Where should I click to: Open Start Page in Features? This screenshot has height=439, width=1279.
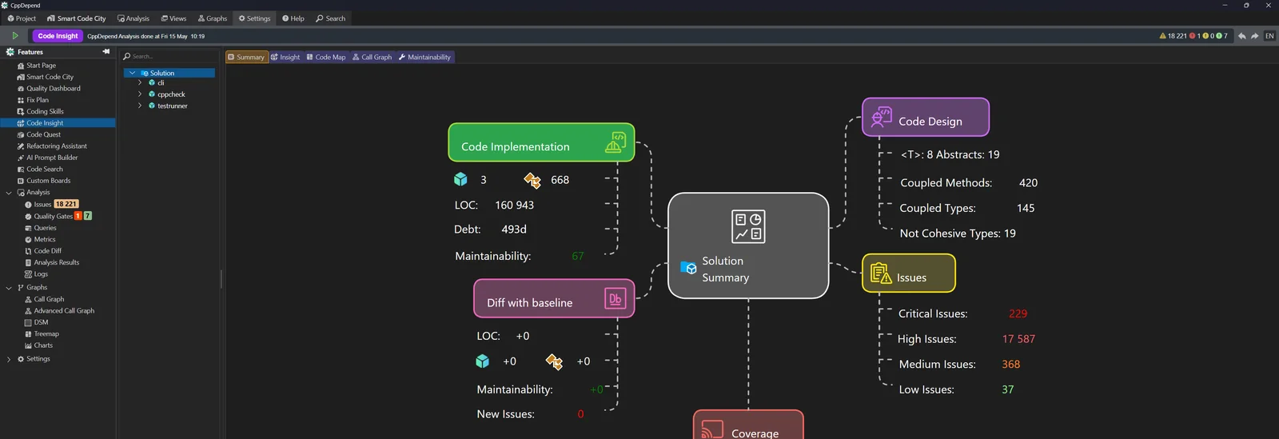(37, 66)
